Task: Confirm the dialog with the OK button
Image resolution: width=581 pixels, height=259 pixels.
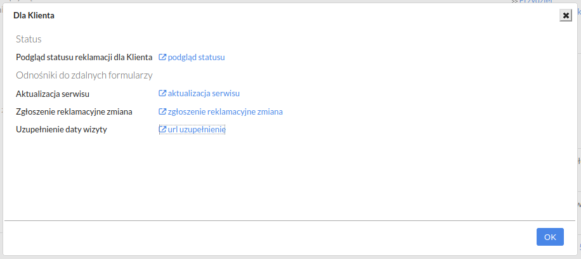Action: [x=550, y=237]
